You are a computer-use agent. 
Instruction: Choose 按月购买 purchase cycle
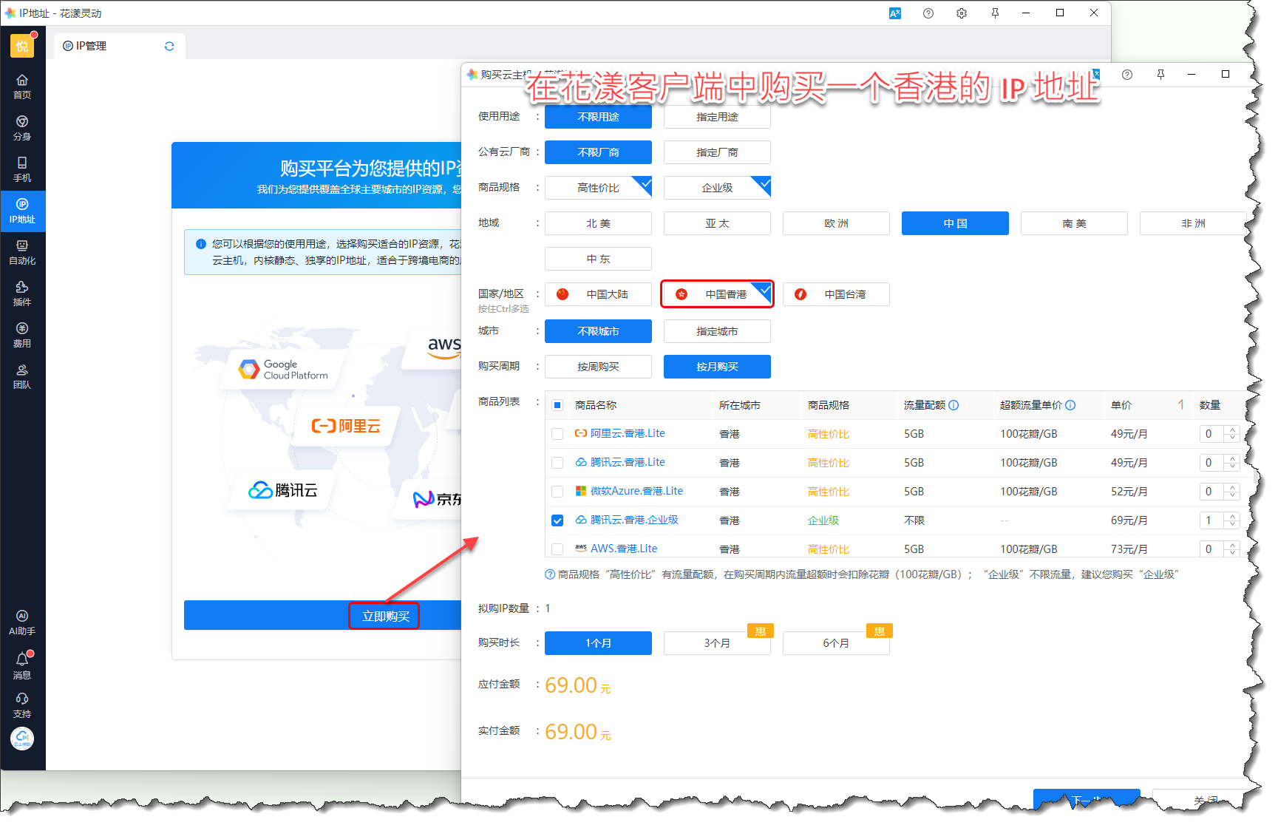point(717,367)
